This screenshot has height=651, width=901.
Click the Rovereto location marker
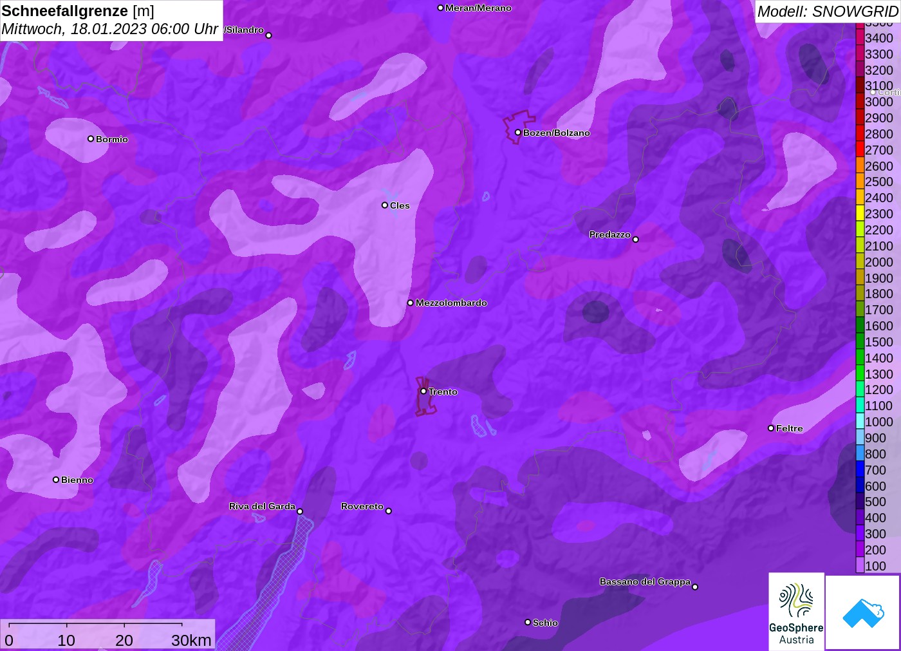(389, 511)
